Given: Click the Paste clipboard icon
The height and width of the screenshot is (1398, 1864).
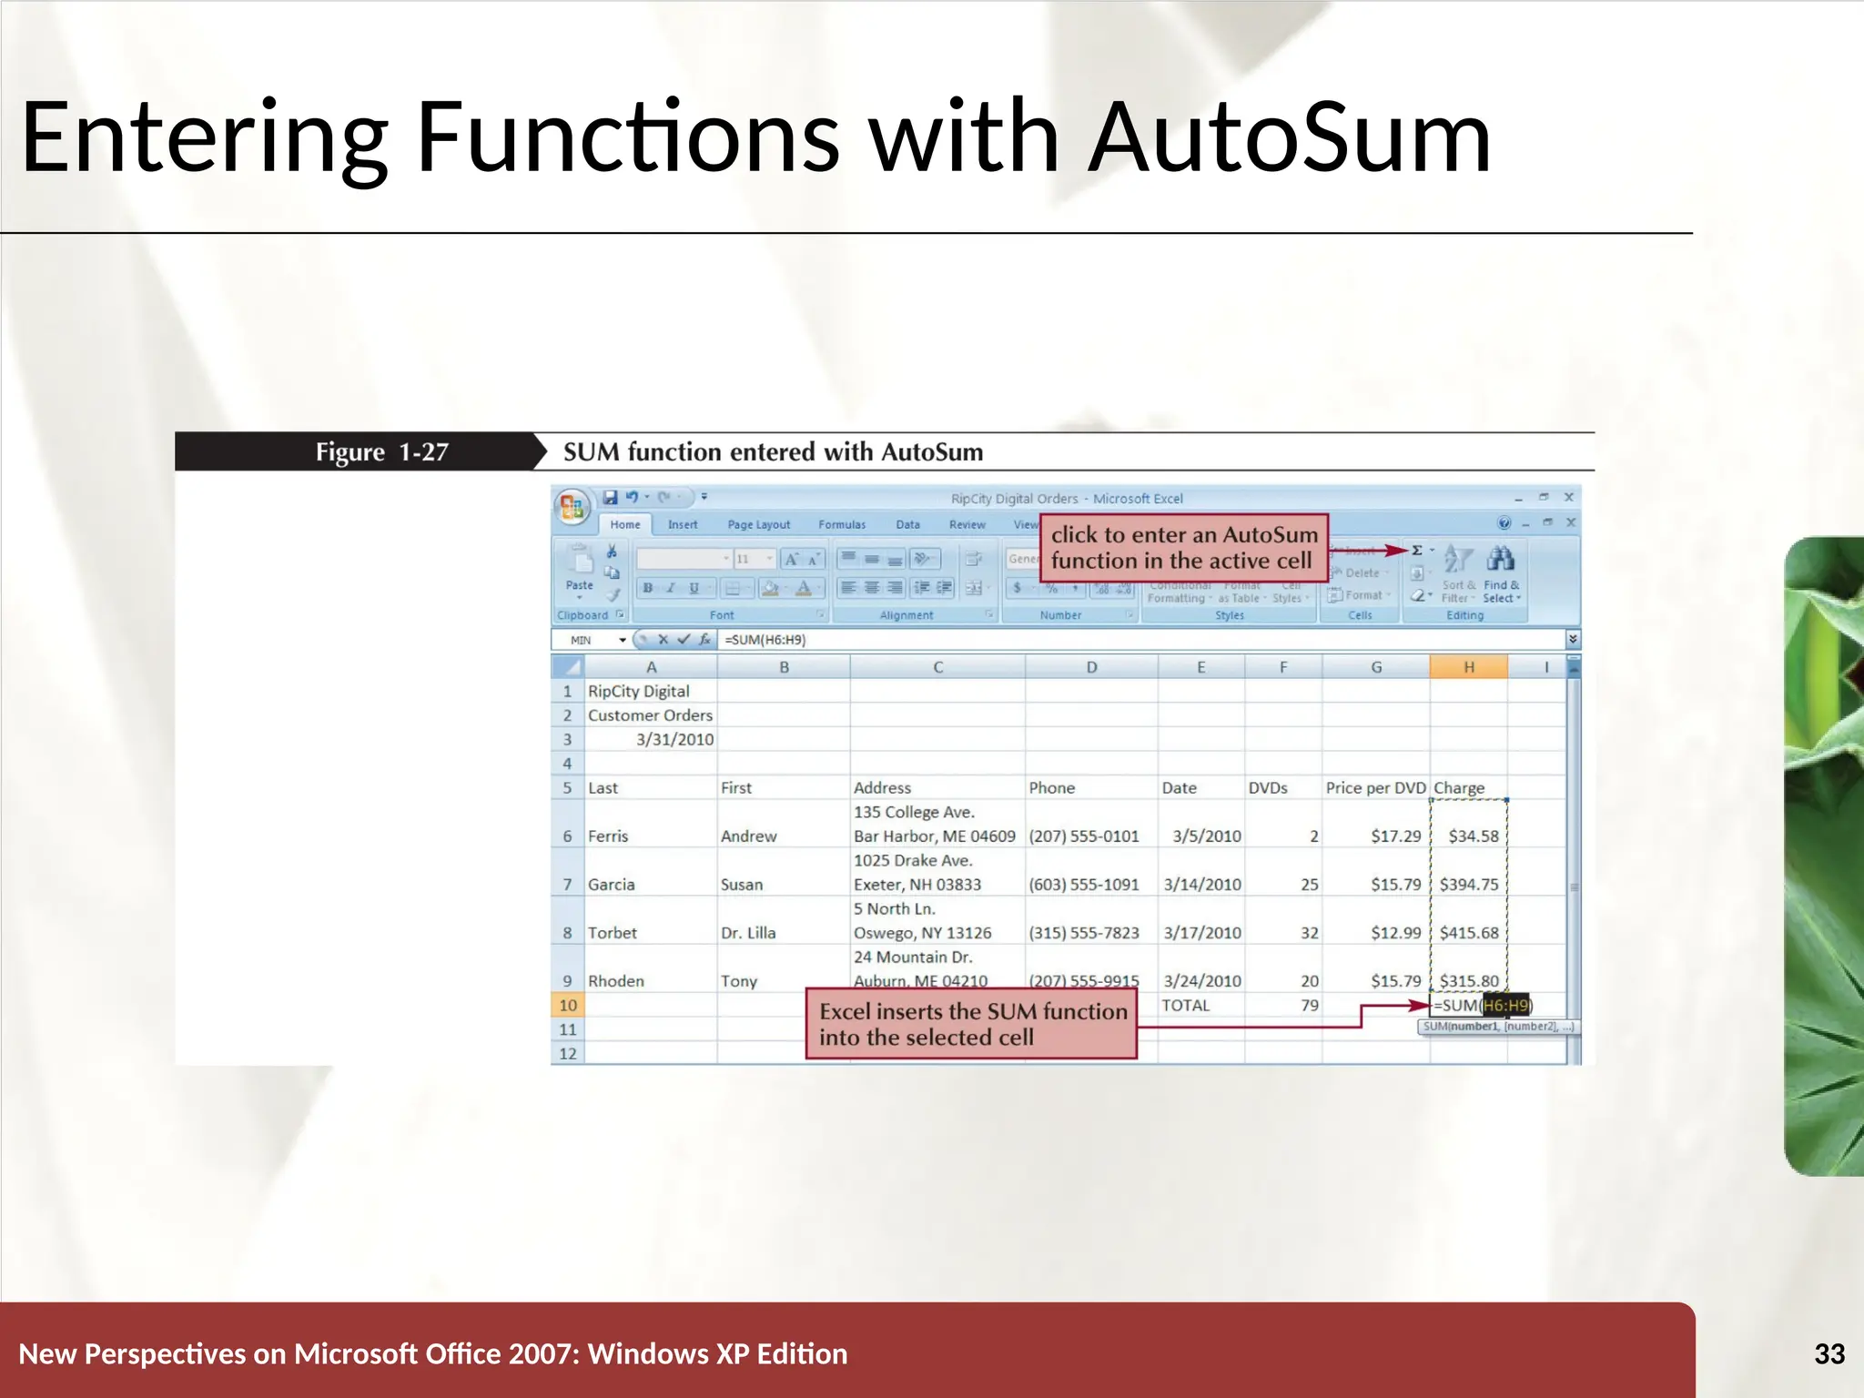Looking at the screenshot, I should (579, 560).
